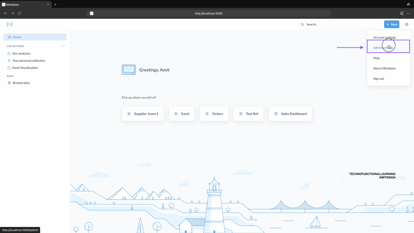The width and height of the screenshot is (414, 233).
Task: Open the Supplier Jsonv1 card
Action: coord(143,114)
